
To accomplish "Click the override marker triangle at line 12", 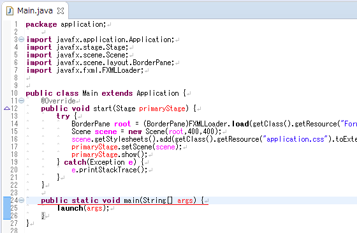I will pos(7,109).
